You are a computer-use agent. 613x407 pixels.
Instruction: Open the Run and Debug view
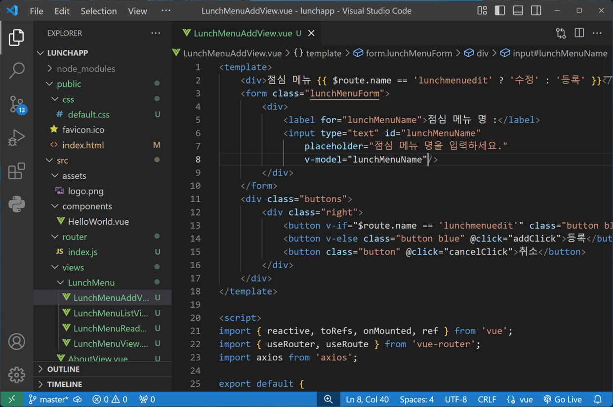point(16,137)
